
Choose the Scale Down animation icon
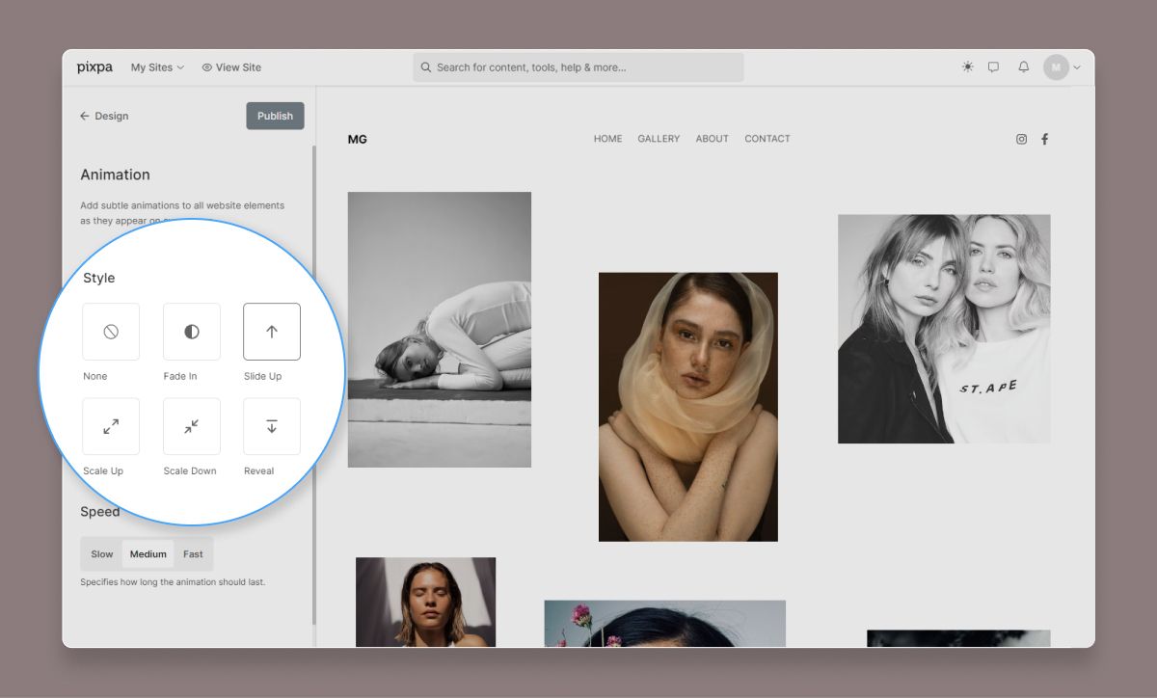tap(192, 426)
